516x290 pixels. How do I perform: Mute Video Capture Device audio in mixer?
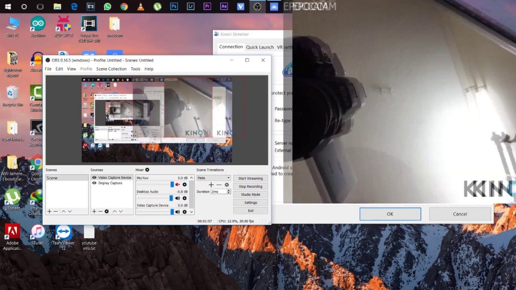177,212
